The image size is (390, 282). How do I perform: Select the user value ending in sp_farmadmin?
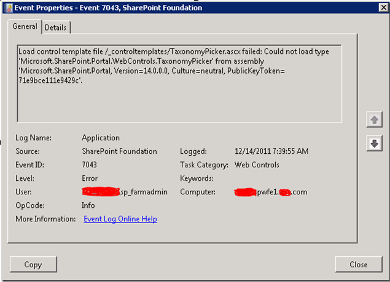coord(125,192)
